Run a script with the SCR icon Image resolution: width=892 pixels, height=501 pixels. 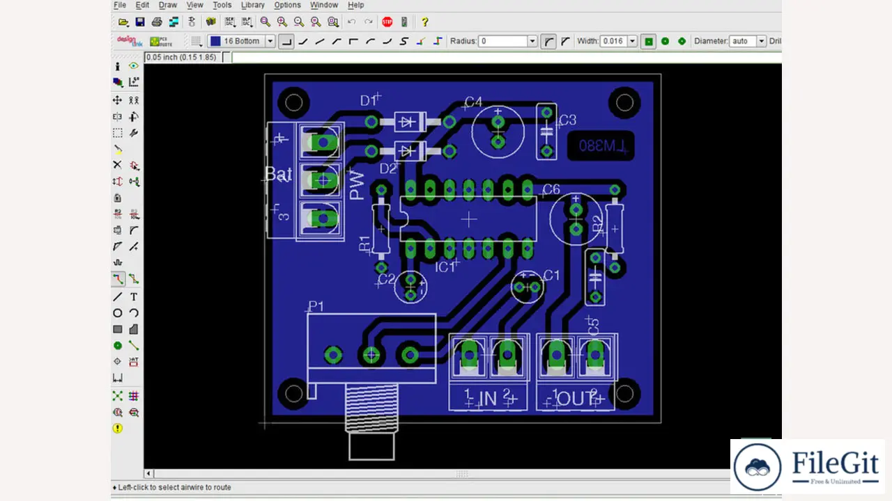tap(229, 22)
